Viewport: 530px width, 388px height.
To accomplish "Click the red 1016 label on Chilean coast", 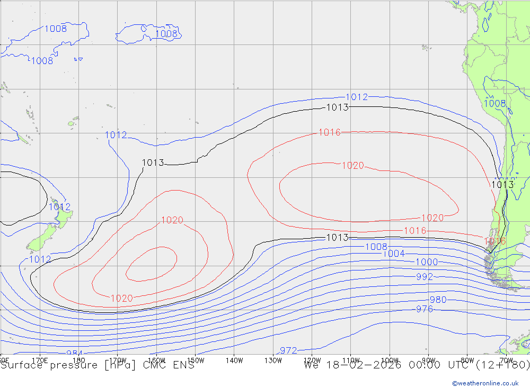I will click(495, 241).
